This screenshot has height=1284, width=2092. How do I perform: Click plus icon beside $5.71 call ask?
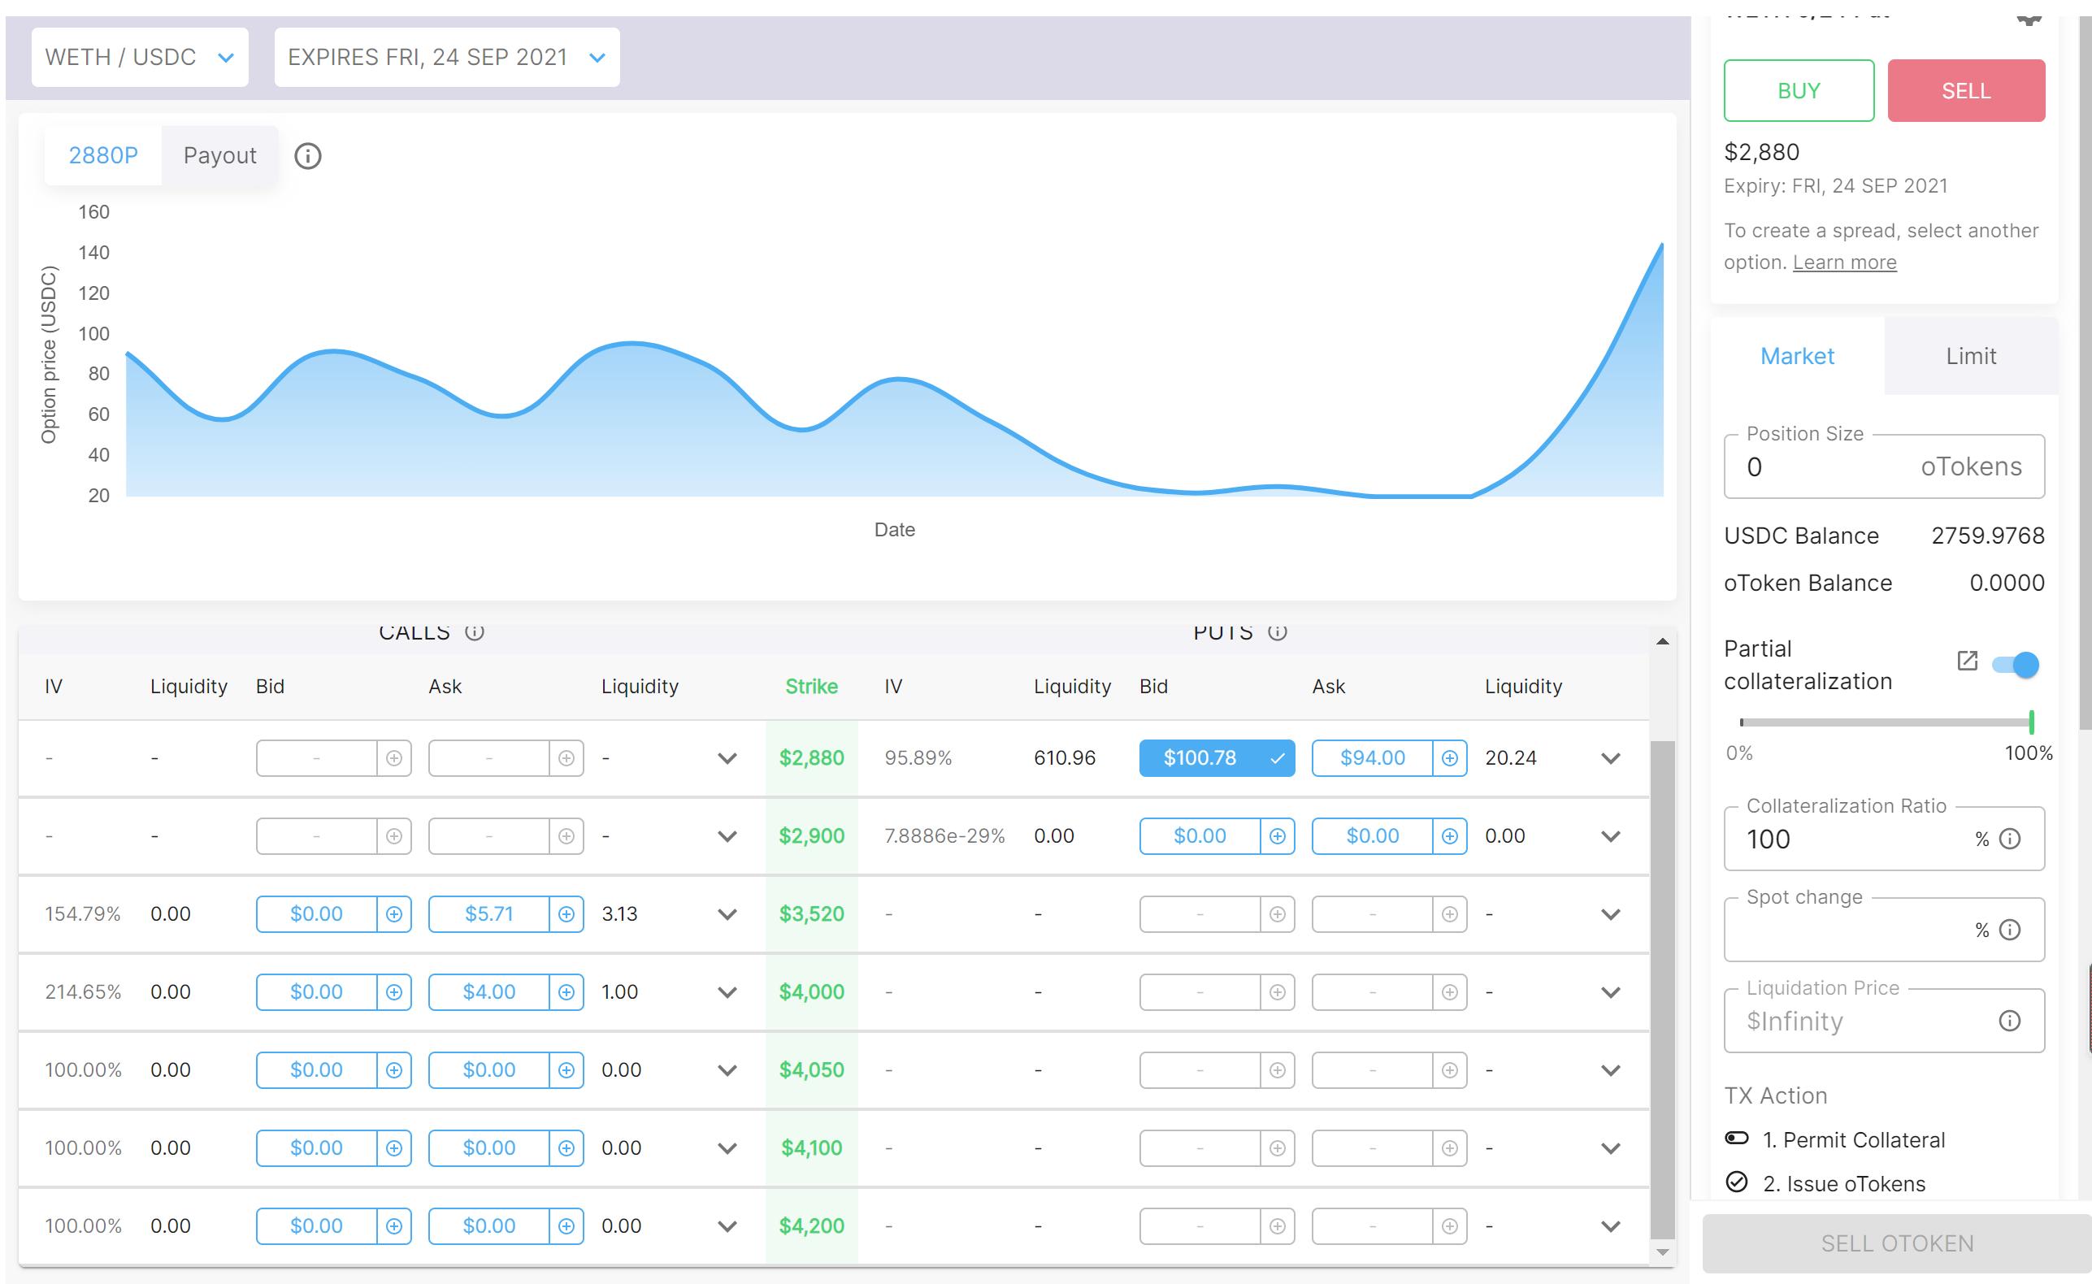pos(566,913)
